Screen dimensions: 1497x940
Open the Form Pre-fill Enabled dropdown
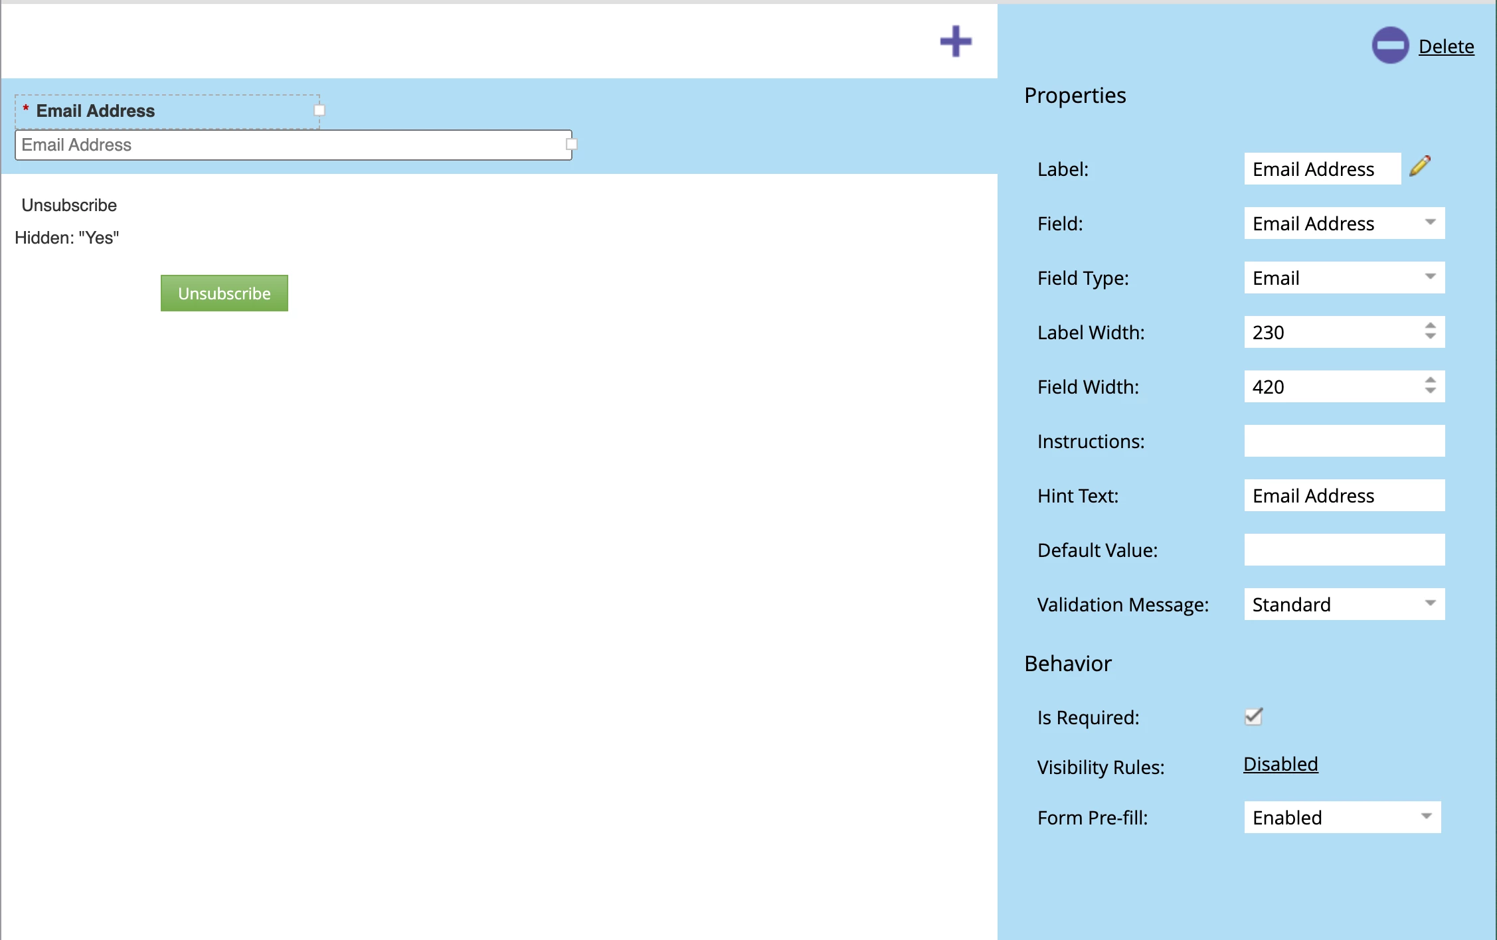pos(1342,817)
